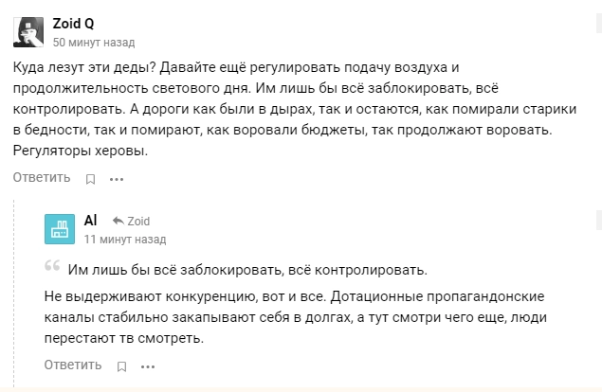This screenshot has width=602, height=392.
Task: Open Al's profile avatar icon
Action: point(61,229)
